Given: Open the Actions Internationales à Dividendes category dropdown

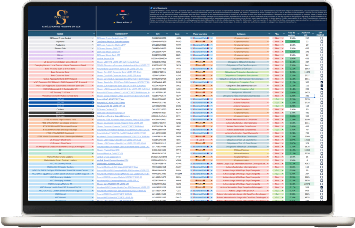Looking at the screenshot, I should [268, 120].
